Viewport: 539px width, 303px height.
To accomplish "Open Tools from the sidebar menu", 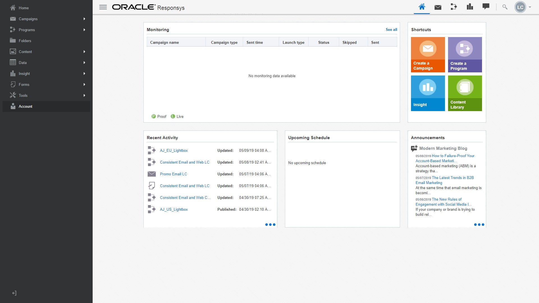I will pyautogui.click(x=23, y=95).
